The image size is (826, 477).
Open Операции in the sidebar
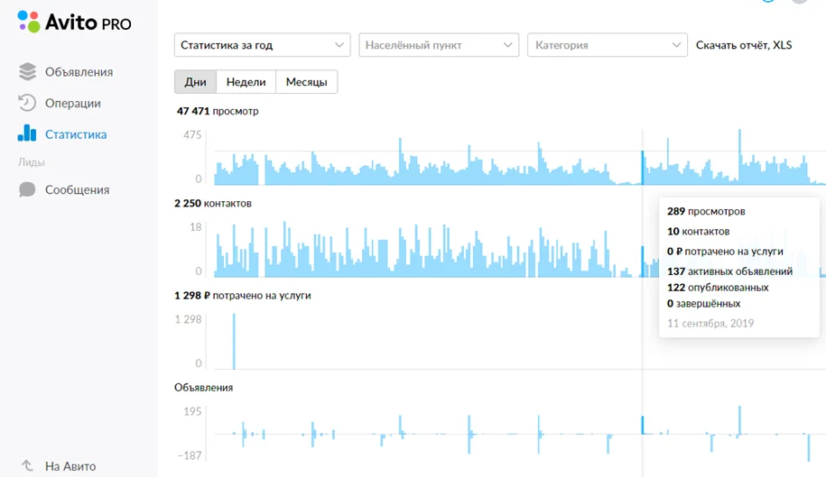point(73,103)
